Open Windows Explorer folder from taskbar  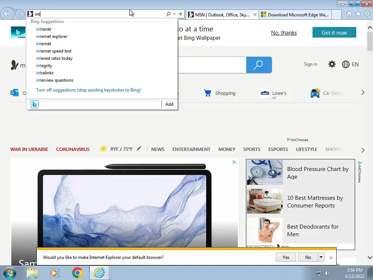tap(32, 273)
